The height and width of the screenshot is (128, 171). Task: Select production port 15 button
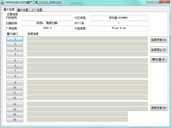[15, 115]
